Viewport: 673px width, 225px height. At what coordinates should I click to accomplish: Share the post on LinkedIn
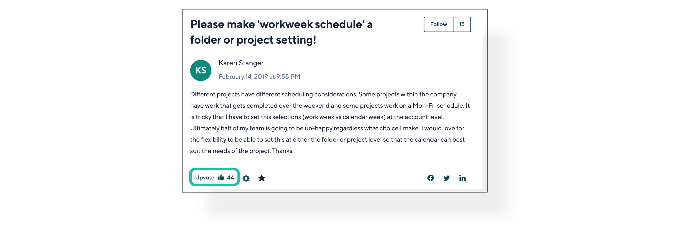coord(462,178)
